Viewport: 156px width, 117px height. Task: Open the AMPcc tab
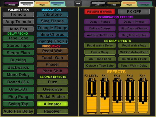pos(98,4)
